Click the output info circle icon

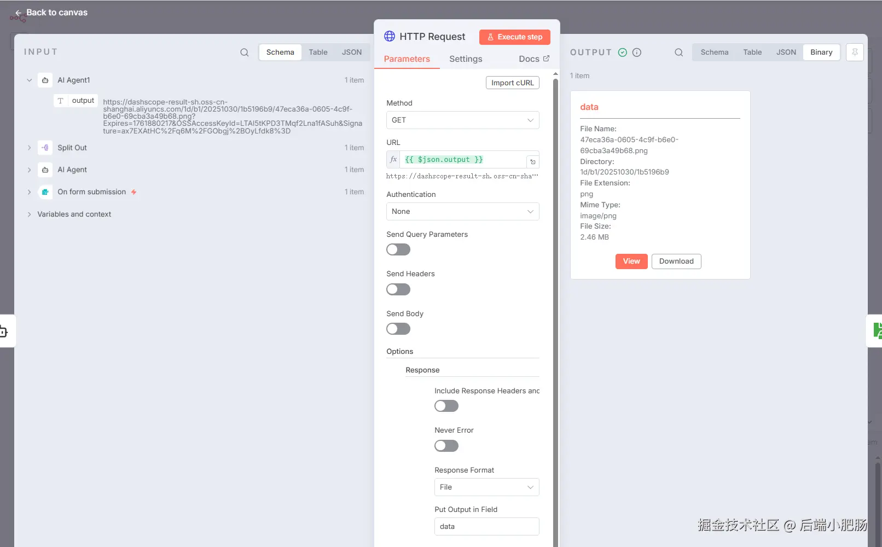[637, 53]
